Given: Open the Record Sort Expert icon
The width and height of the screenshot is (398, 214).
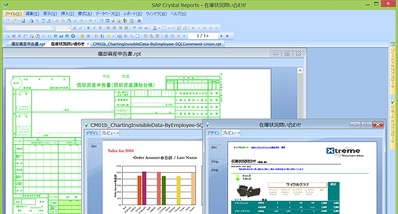Looking at the screenshot, I should [x=102, y=36].
